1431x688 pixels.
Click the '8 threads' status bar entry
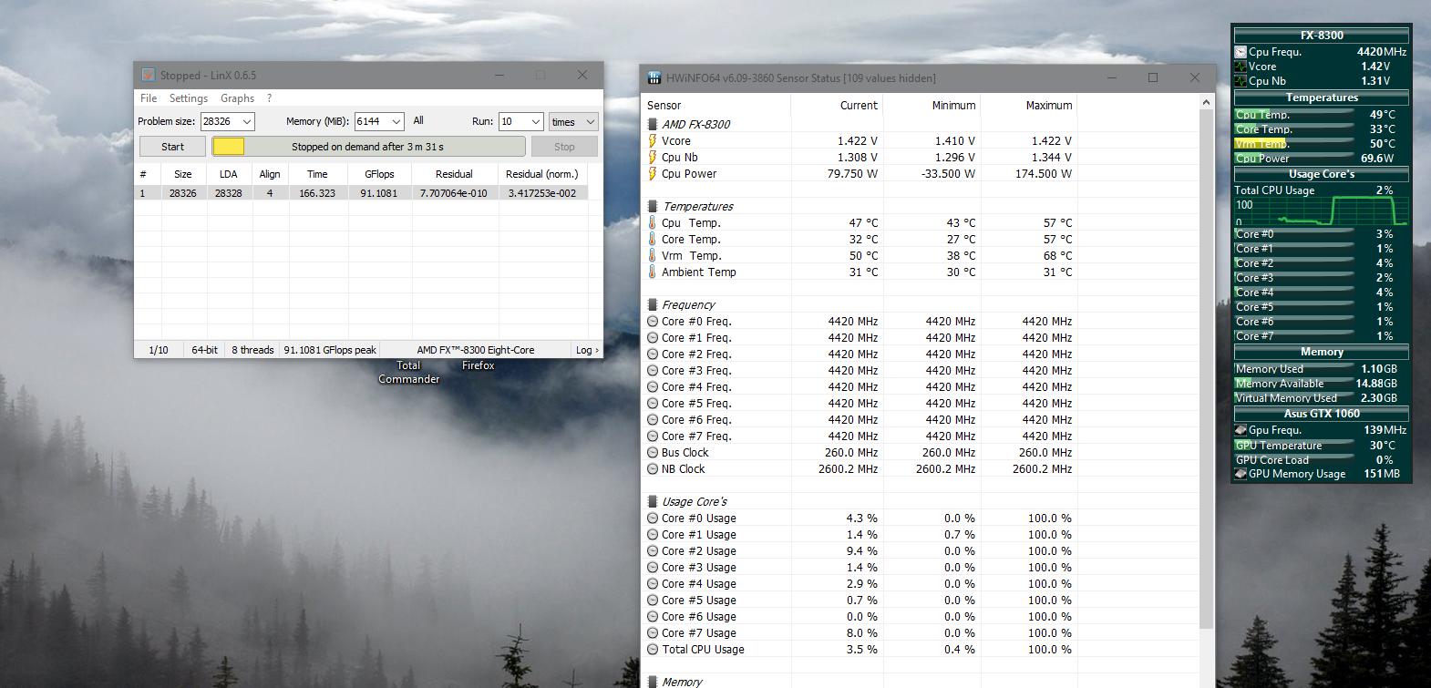point(252,350)
